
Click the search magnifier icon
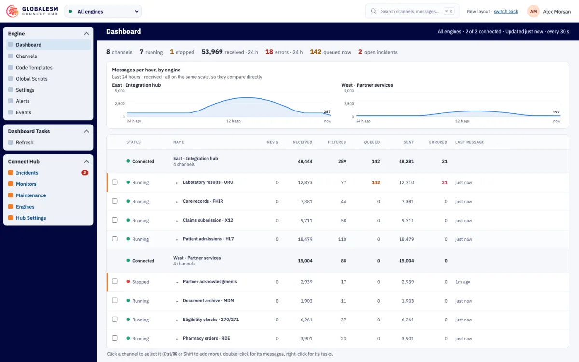373,11
